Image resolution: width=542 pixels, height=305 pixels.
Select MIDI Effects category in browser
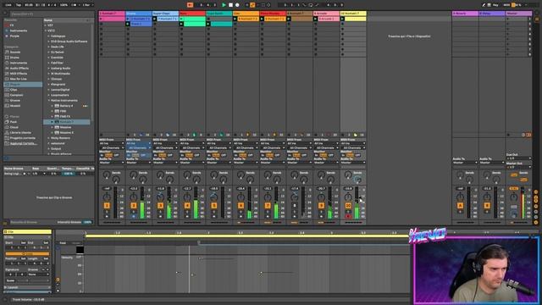click(x=19, y=74)
